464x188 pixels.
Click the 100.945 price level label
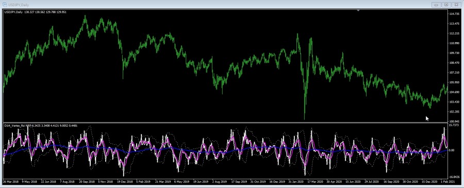pos(454,121)
